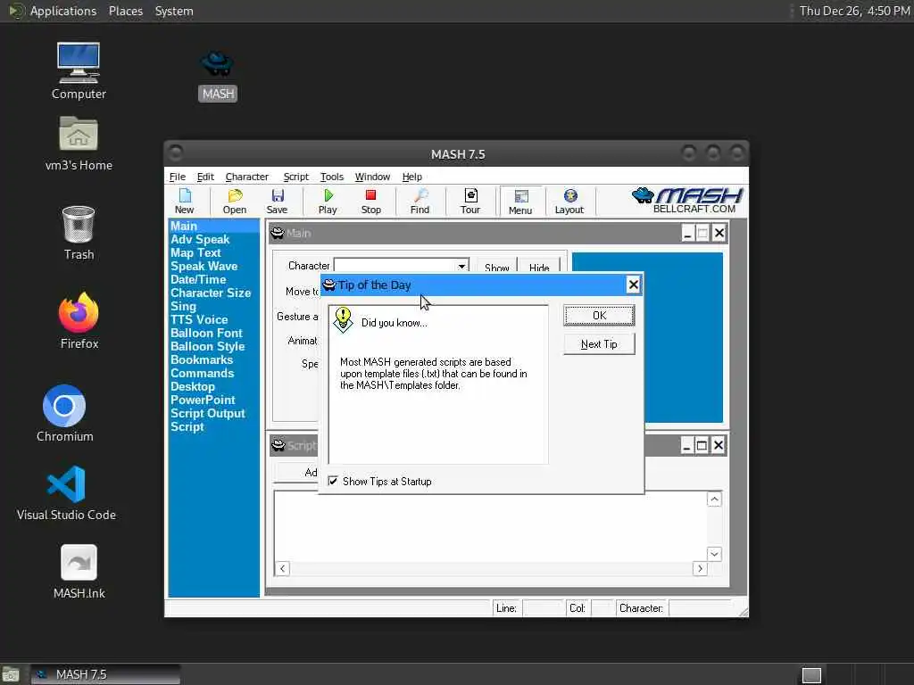Viewport: 914px width, 685px height.
Task: Click the lightbulb tip icon
Action: (343, 320)
